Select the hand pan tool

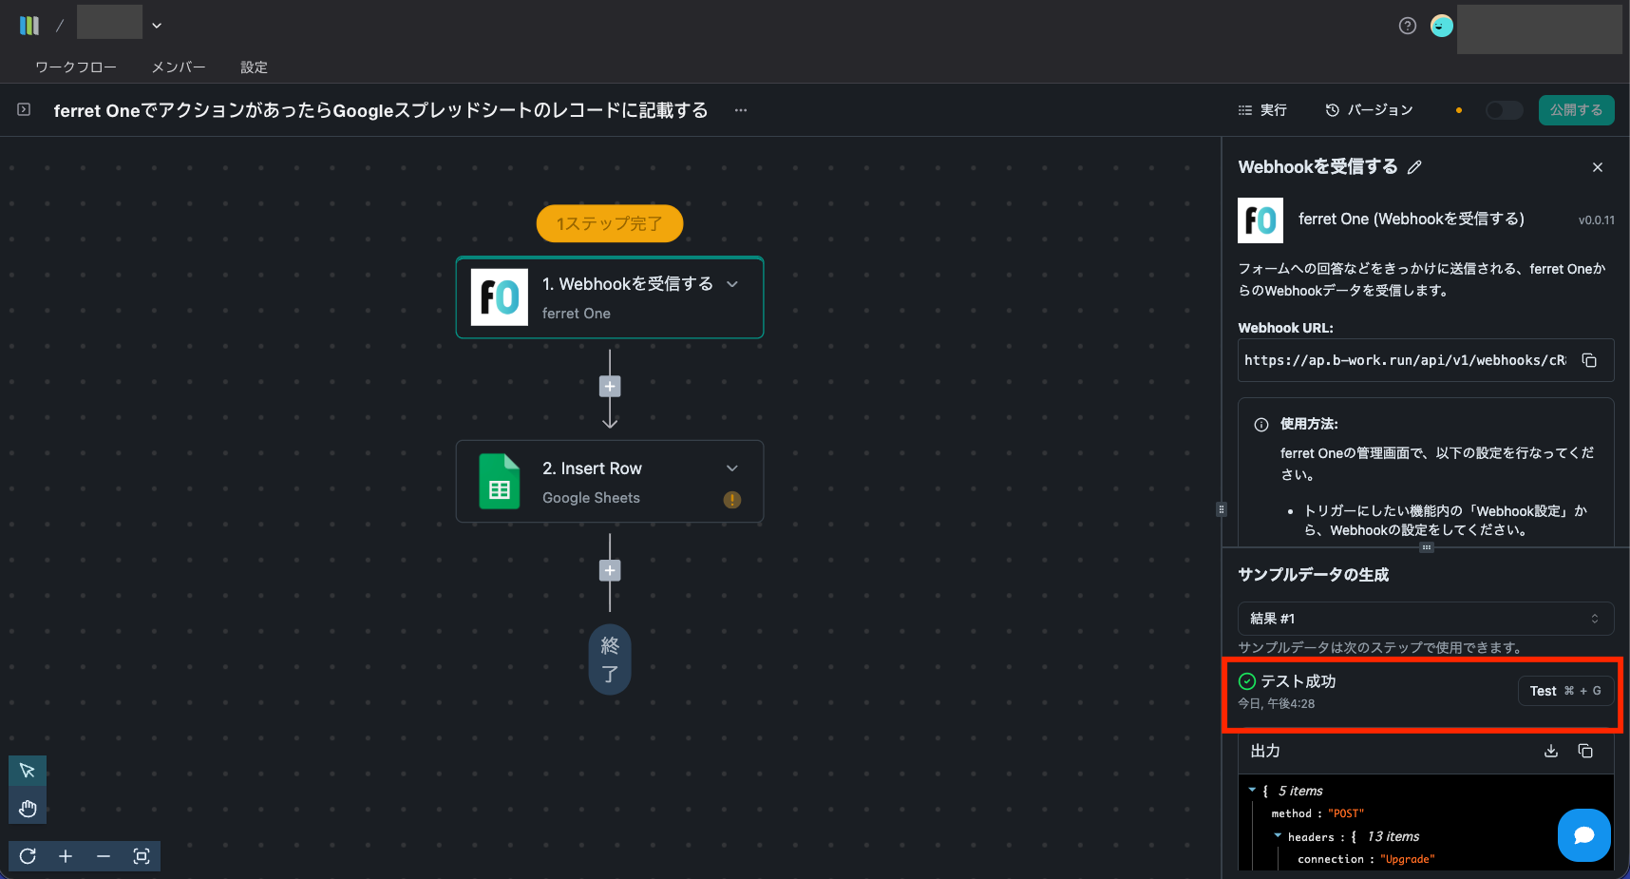[28, 809]
